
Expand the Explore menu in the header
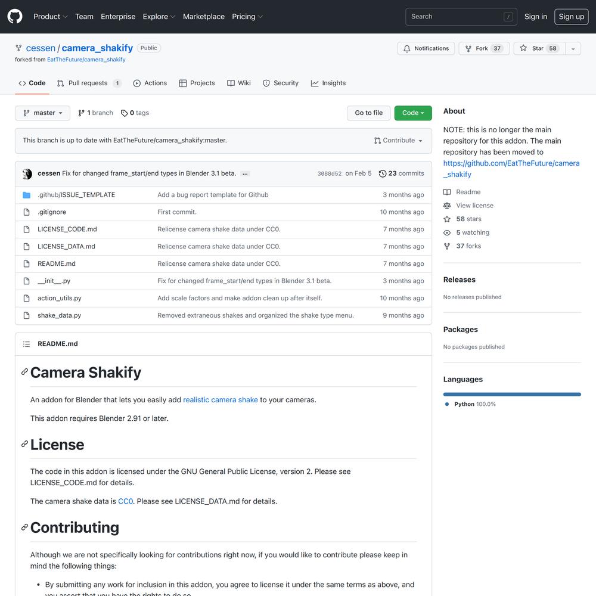pyautogui.click(x=159, y=16)
